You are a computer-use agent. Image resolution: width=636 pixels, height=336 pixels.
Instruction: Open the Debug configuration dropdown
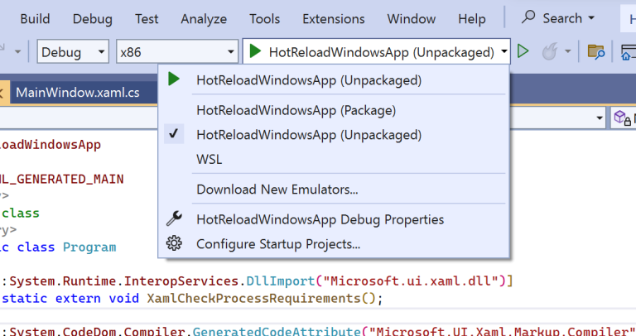(x=73, y=51)
